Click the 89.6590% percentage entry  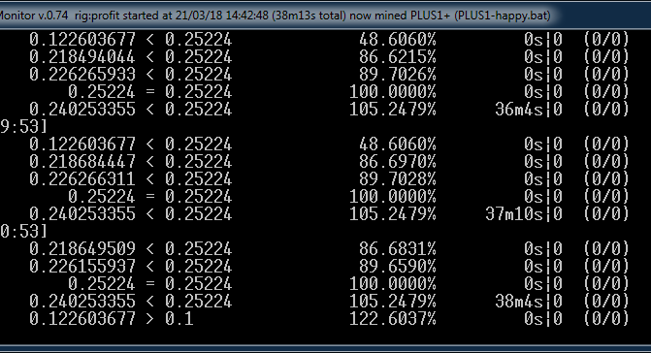coord(398,266)
